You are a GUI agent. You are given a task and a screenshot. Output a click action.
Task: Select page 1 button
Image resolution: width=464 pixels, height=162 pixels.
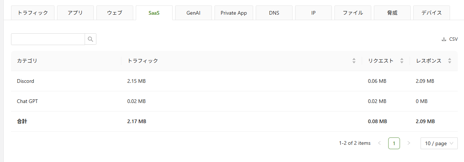click(394, 143)
